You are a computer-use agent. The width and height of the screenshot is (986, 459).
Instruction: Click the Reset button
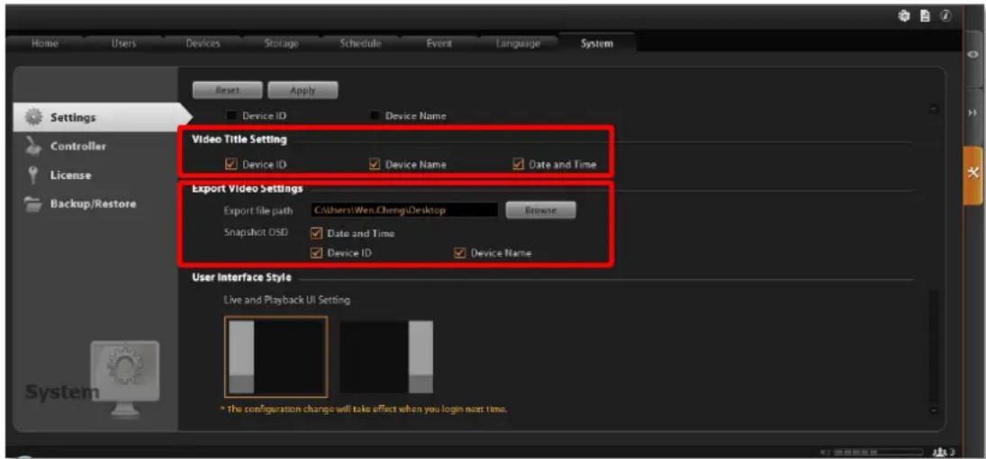click(227, 91)
